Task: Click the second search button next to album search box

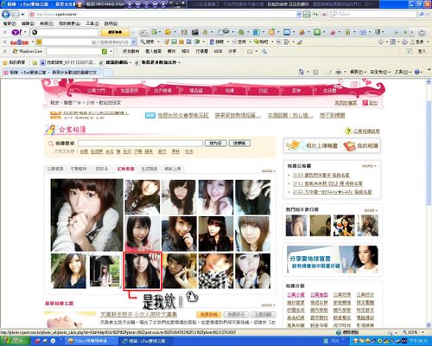Action: click(239, 144)
